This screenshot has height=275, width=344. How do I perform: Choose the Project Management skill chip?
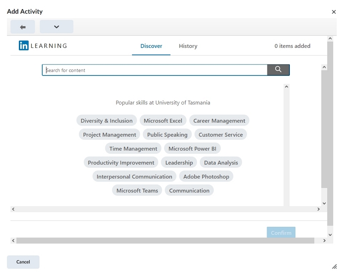pyautogui.click(x=110, y=135)
